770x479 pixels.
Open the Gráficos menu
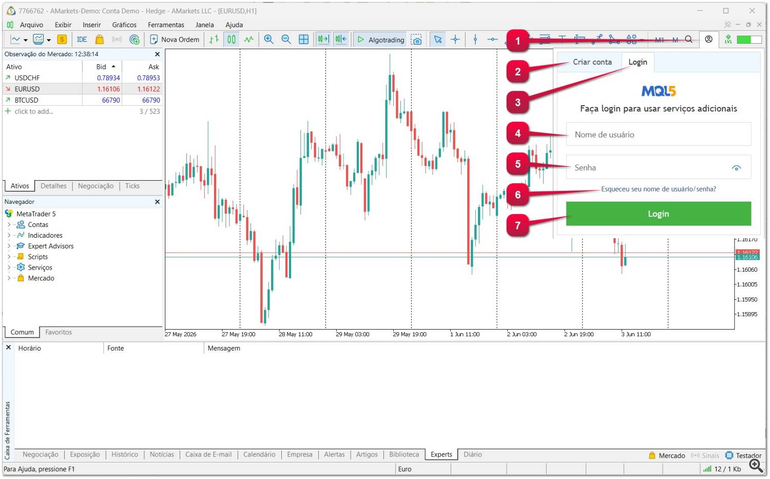(124, 25)
